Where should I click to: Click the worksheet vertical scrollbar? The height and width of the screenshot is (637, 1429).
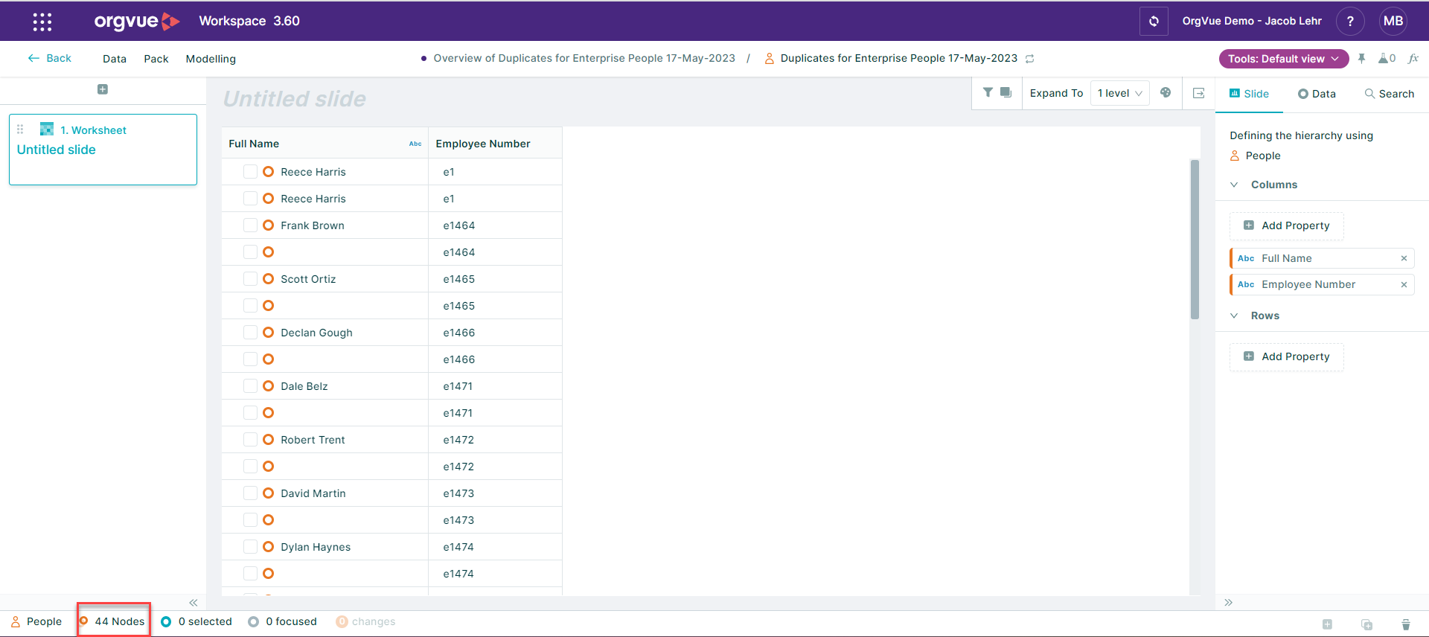pyautogui.click(x=1195, y=238)
